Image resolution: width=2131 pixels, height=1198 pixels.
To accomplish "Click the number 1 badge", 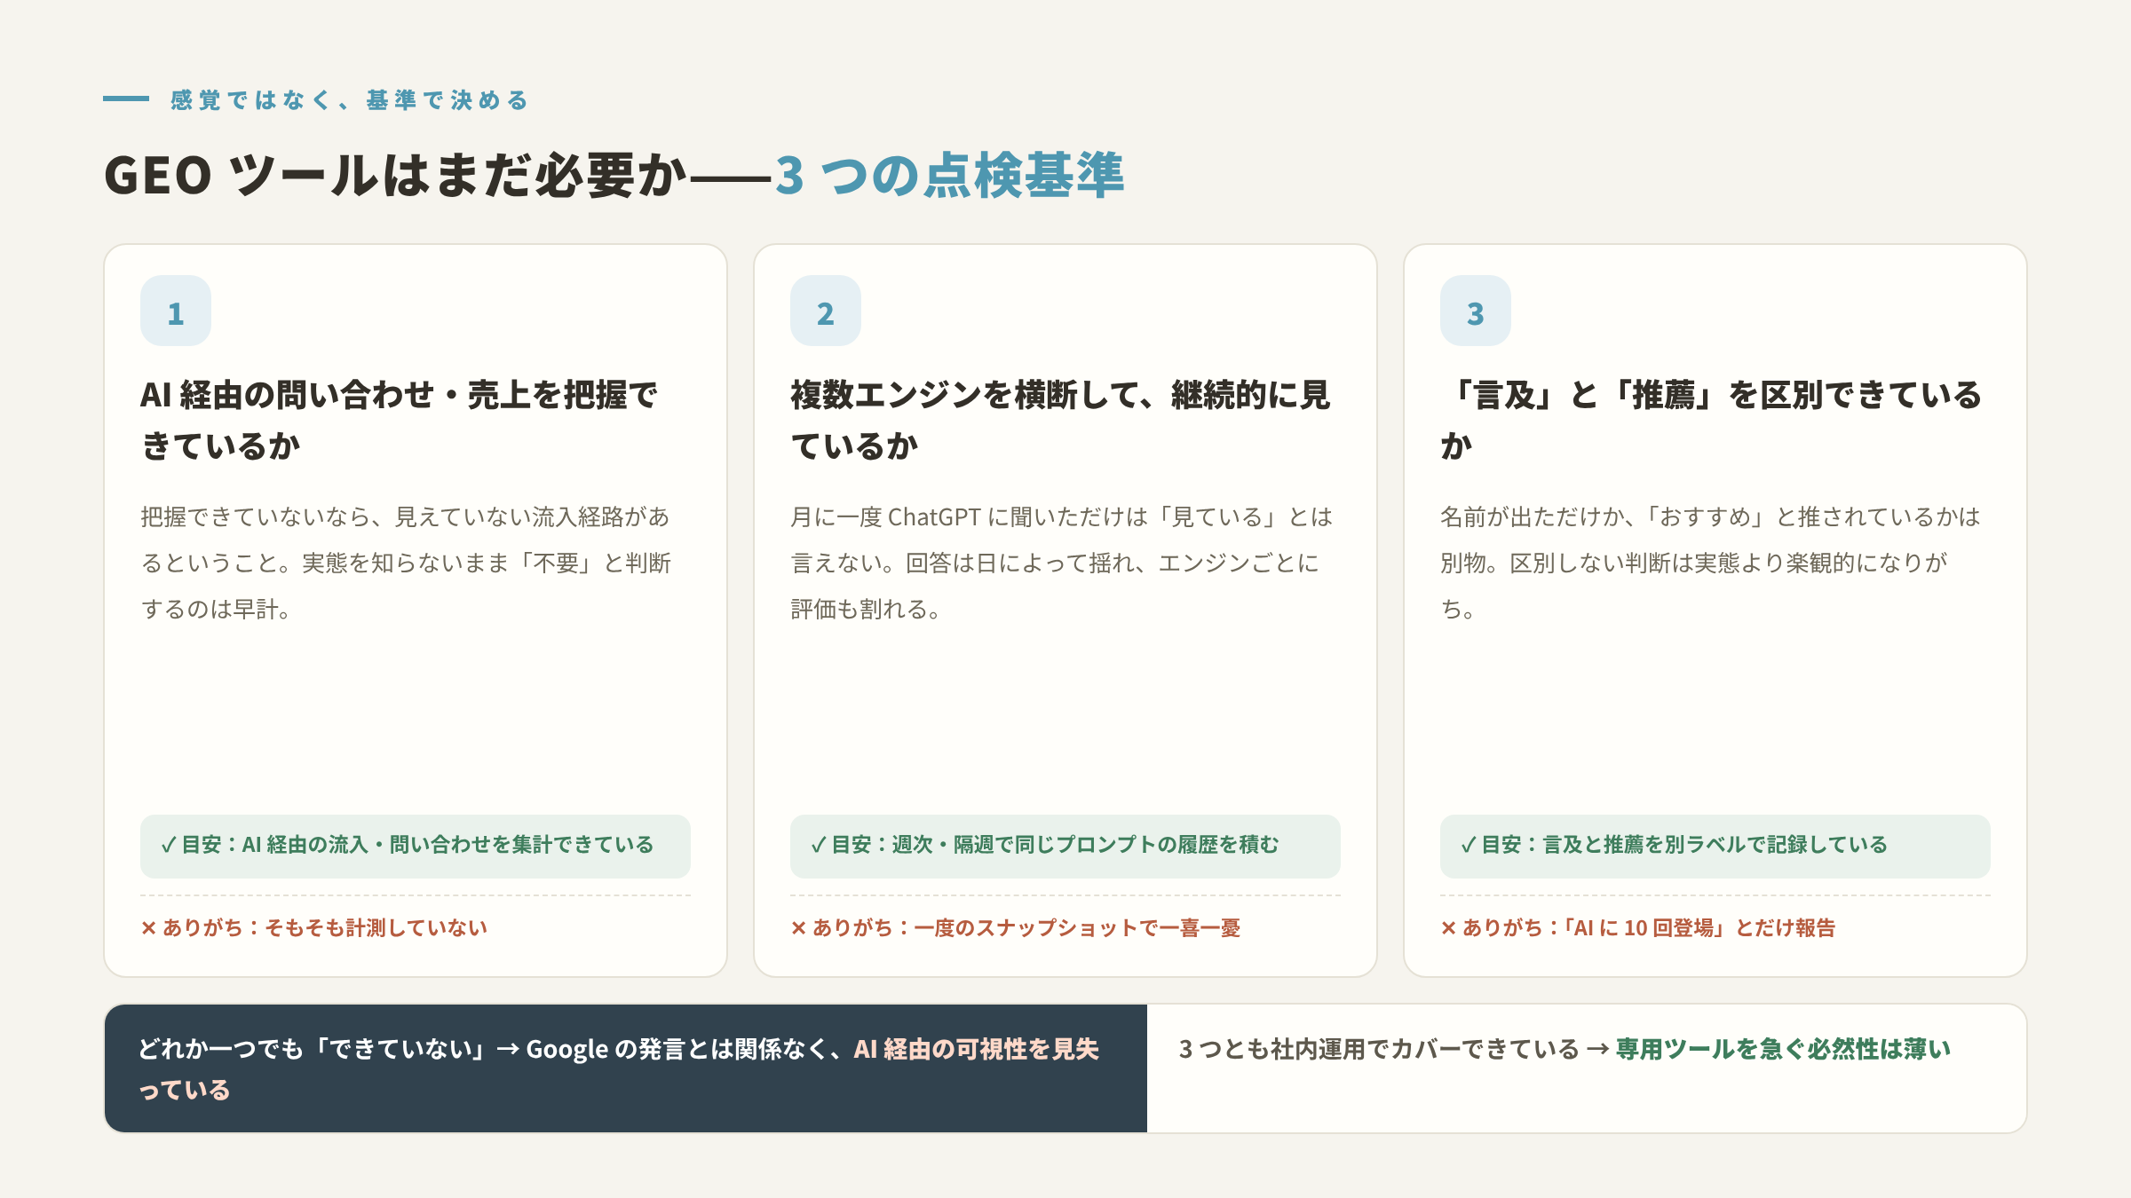I will coord(176,311).
